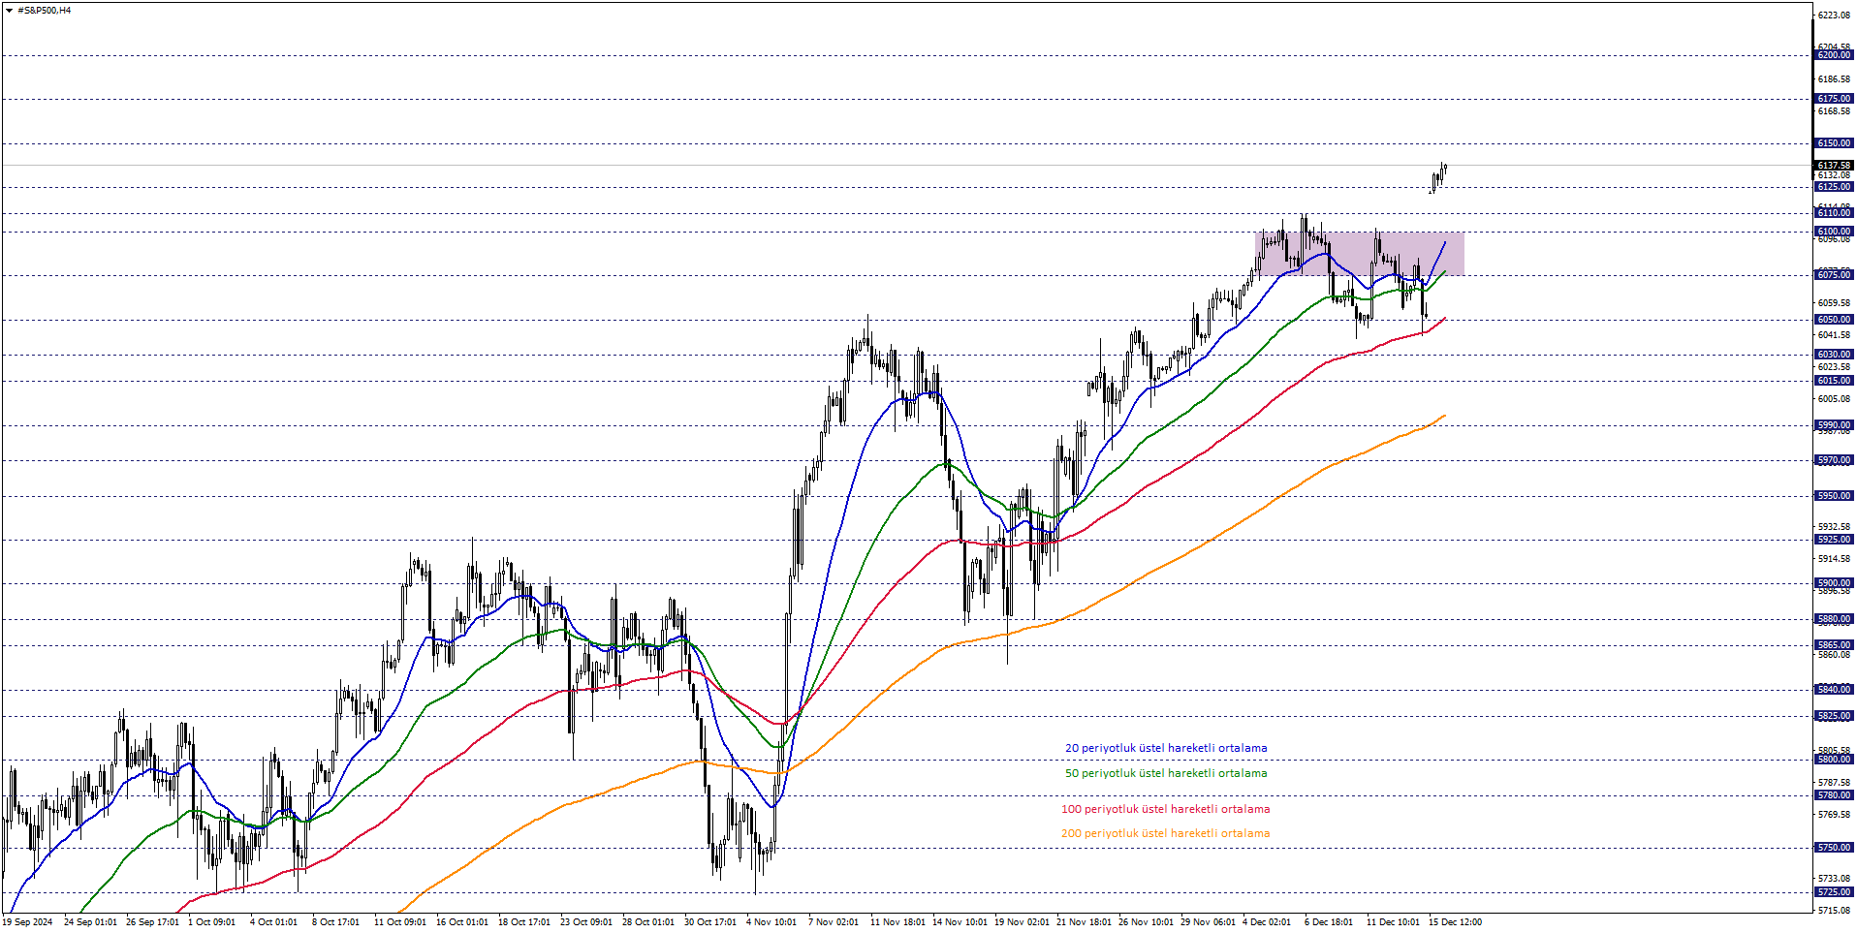Select the 50 periyotluk üstel hareketli ortalama label
This screenshot has height=933, width=1857.
[1166, 773]
